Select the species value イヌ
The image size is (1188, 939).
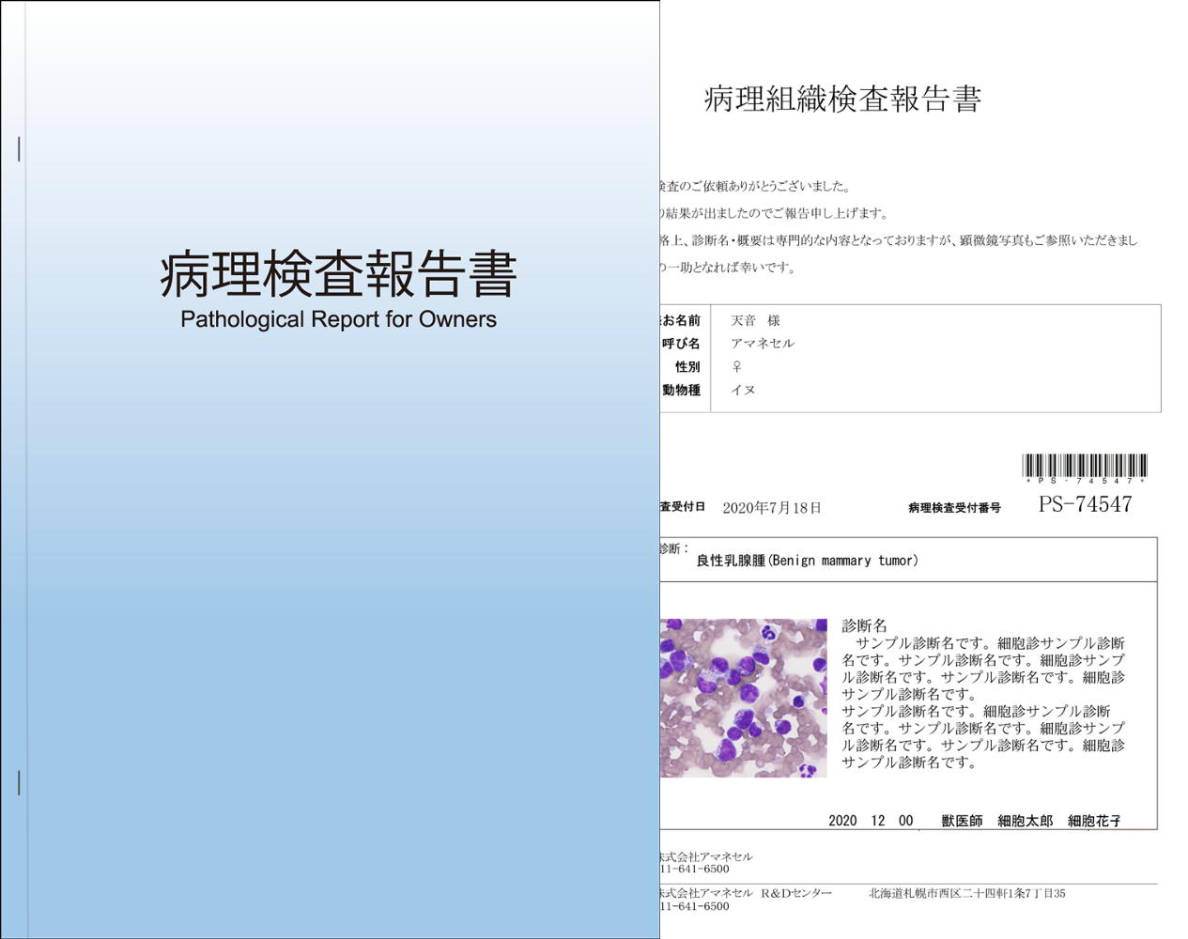click(743, 390)
